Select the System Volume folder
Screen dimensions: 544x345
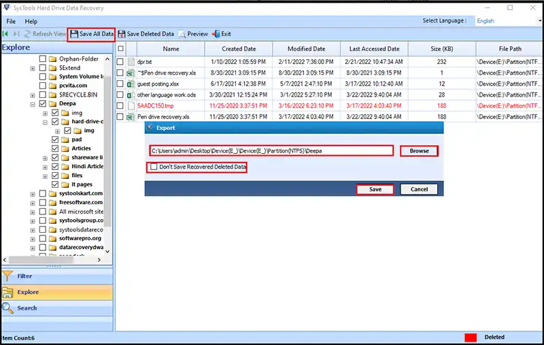point(81,77)
